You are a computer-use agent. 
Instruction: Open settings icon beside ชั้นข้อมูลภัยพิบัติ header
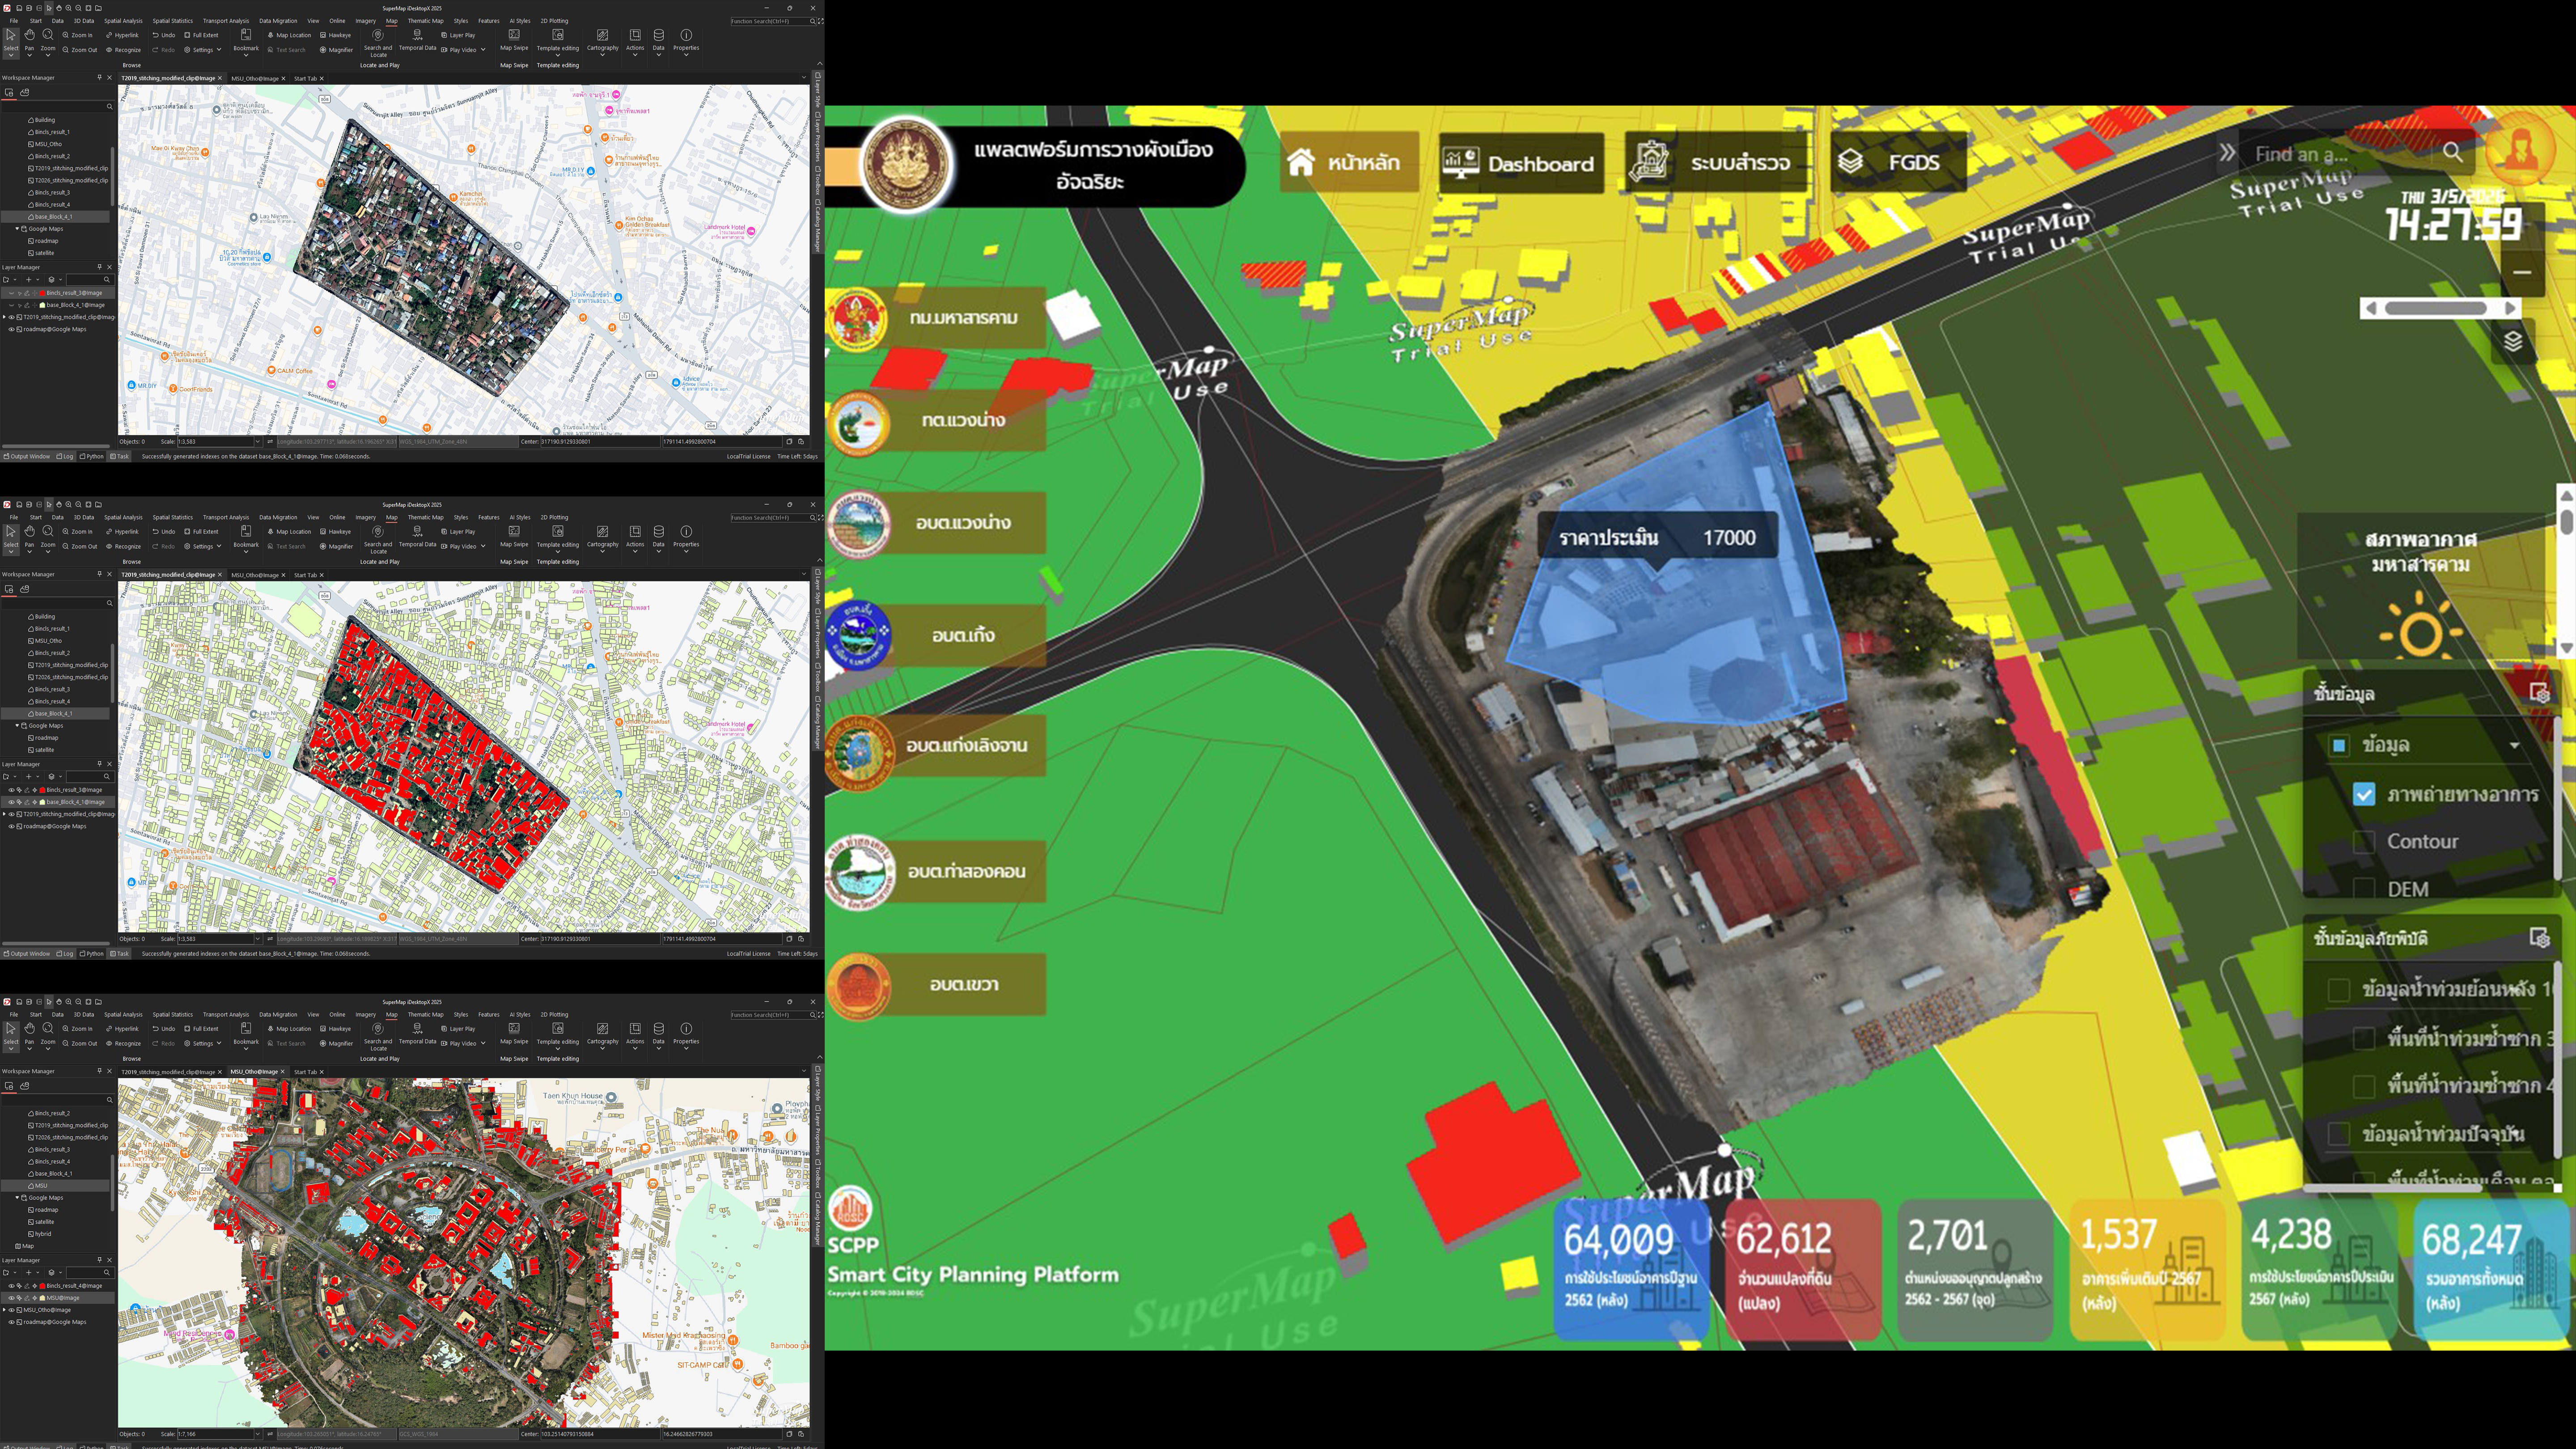(2538, 937)
